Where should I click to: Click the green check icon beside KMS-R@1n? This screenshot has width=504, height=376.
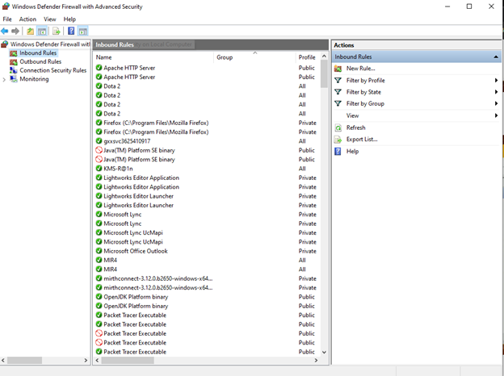pyautogui.click(x=99, y=169)
